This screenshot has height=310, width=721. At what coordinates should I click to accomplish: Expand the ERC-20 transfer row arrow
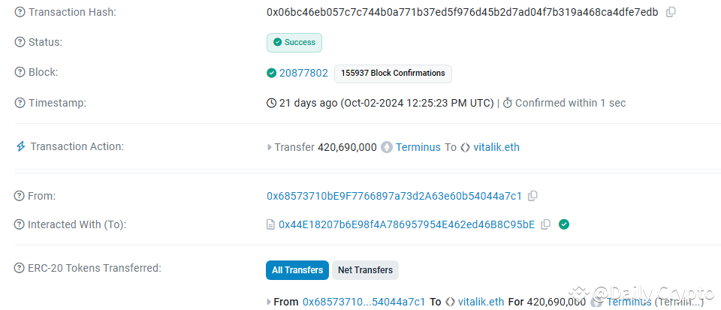[x=270, y=302]
